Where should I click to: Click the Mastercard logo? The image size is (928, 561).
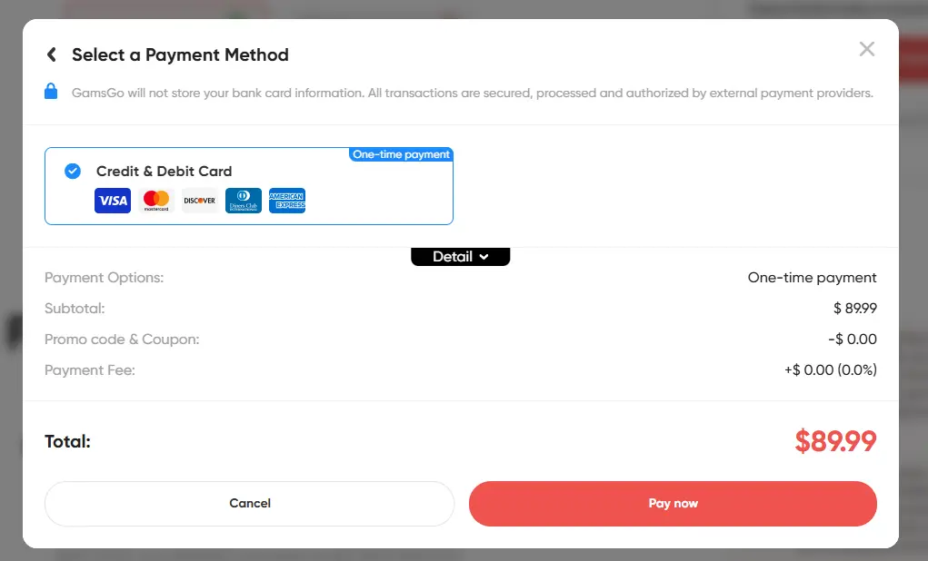point(156,201)
